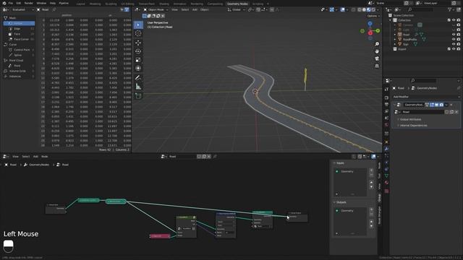
Task: Open the Object Data green triangle tab
Action: tap(386, 175)
